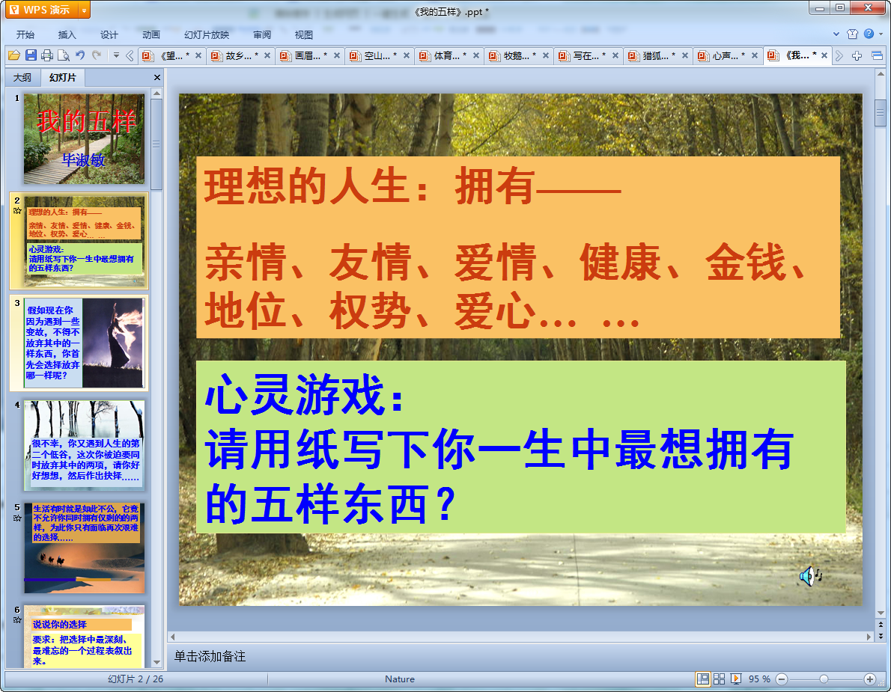Select slide 4 thumbnail with winter trees
Viewport: 891px width, 692px height.
coord(84,445)
